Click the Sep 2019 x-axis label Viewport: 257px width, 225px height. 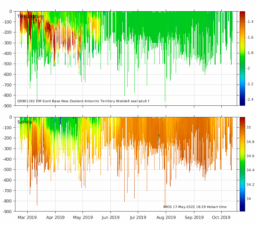194,218
